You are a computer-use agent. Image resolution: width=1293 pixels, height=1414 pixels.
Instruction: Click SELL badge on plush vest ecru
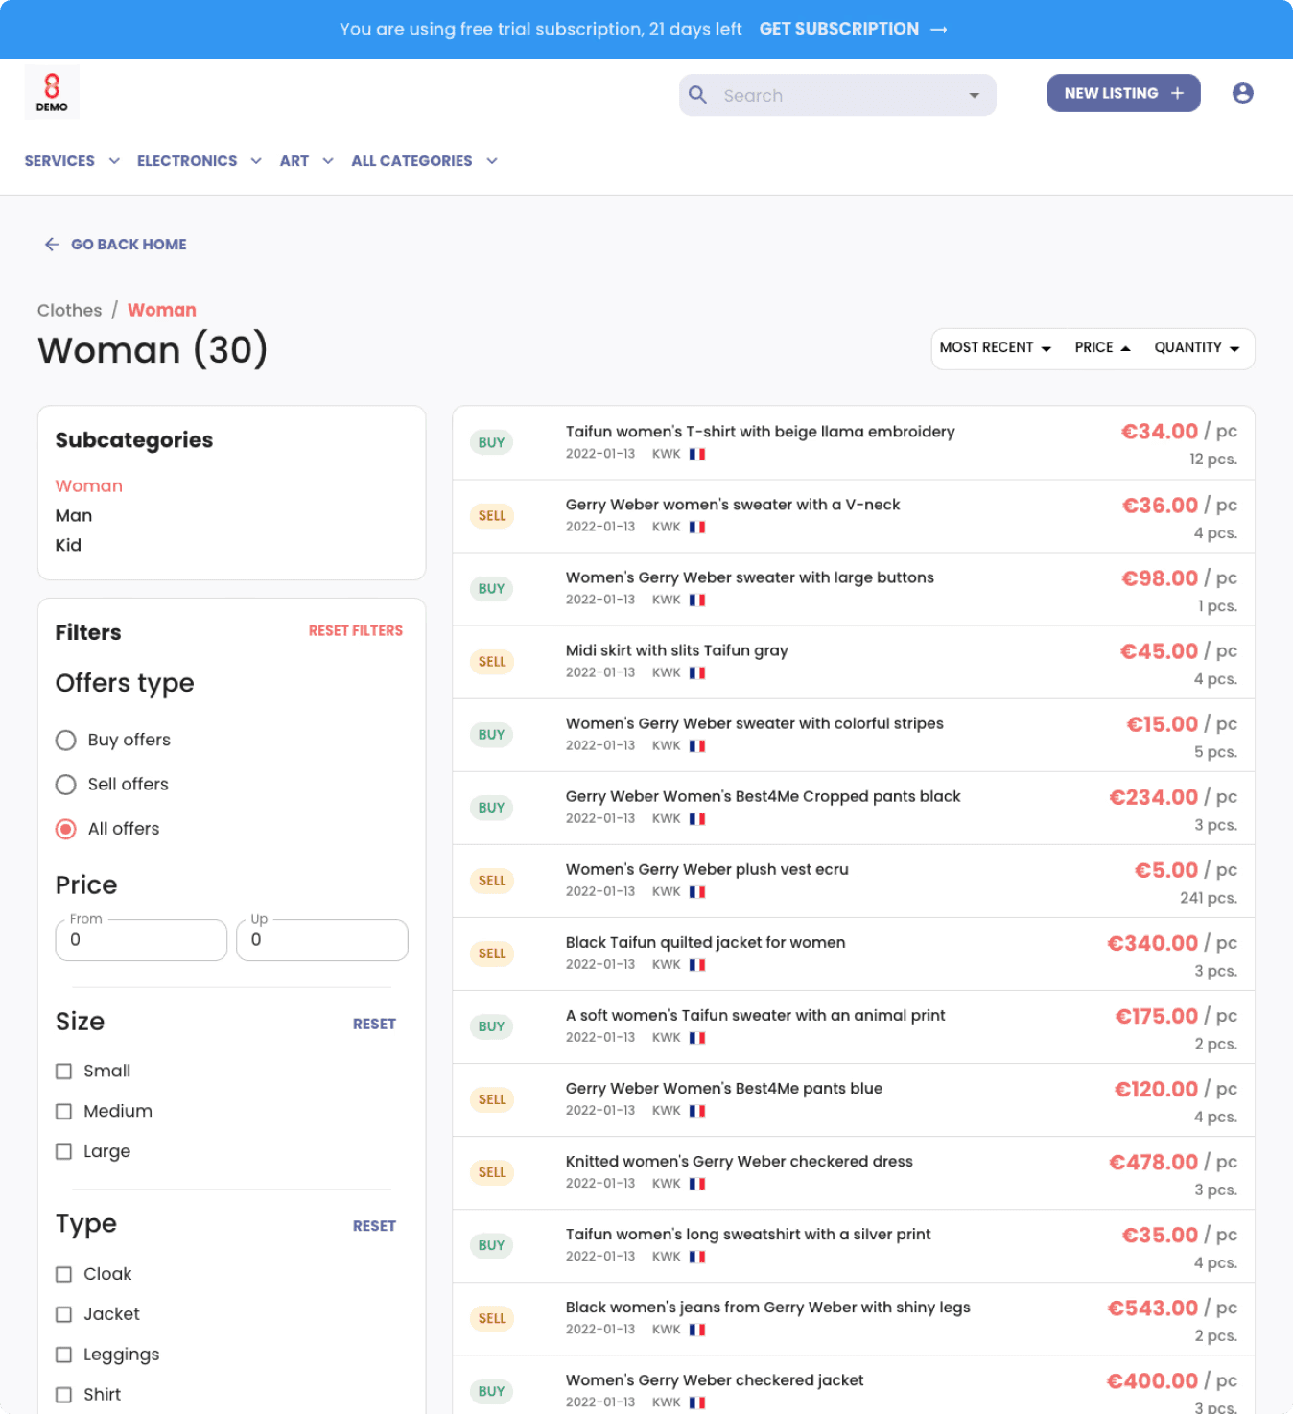(491, 881)
